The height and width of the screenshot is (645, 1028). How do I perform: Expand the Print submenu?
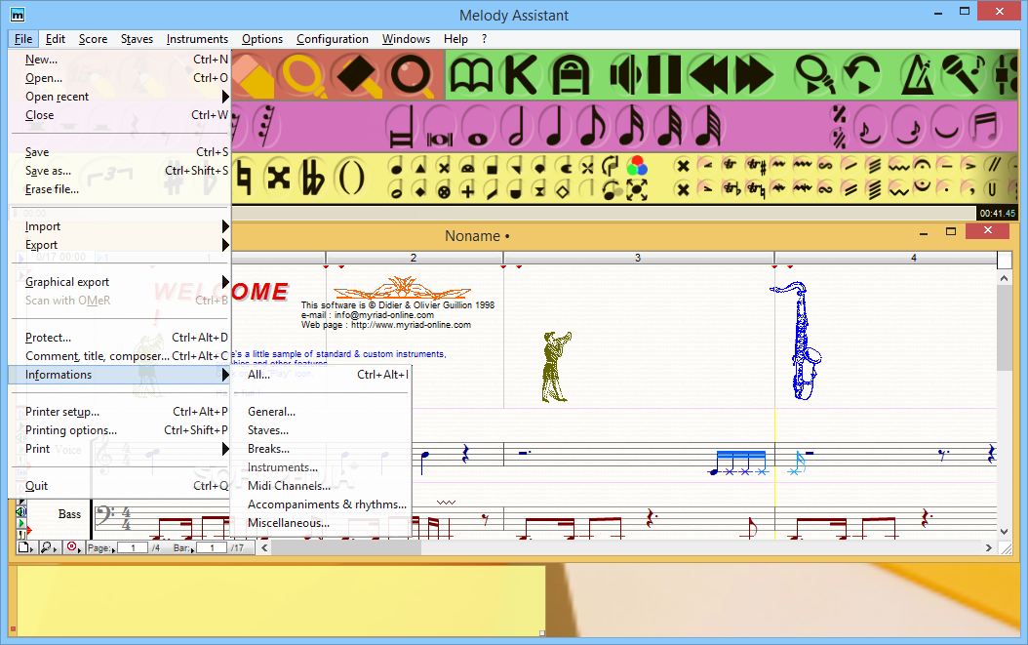click(x=120, y=449)
